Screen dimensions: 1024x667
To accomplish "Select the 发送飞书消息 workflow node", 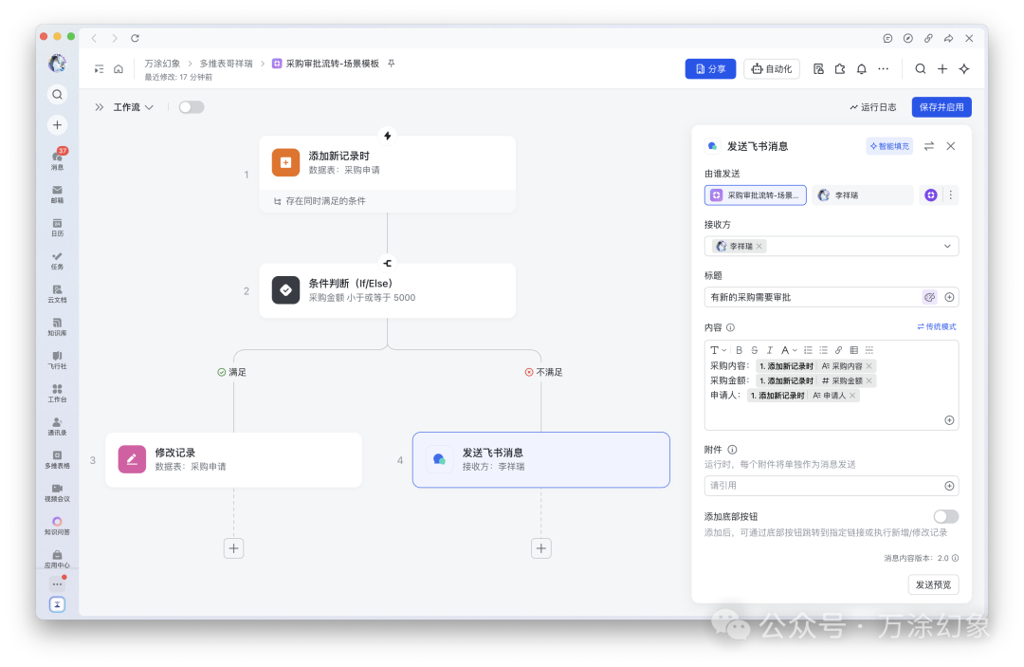I will click(x=540, y=458).
